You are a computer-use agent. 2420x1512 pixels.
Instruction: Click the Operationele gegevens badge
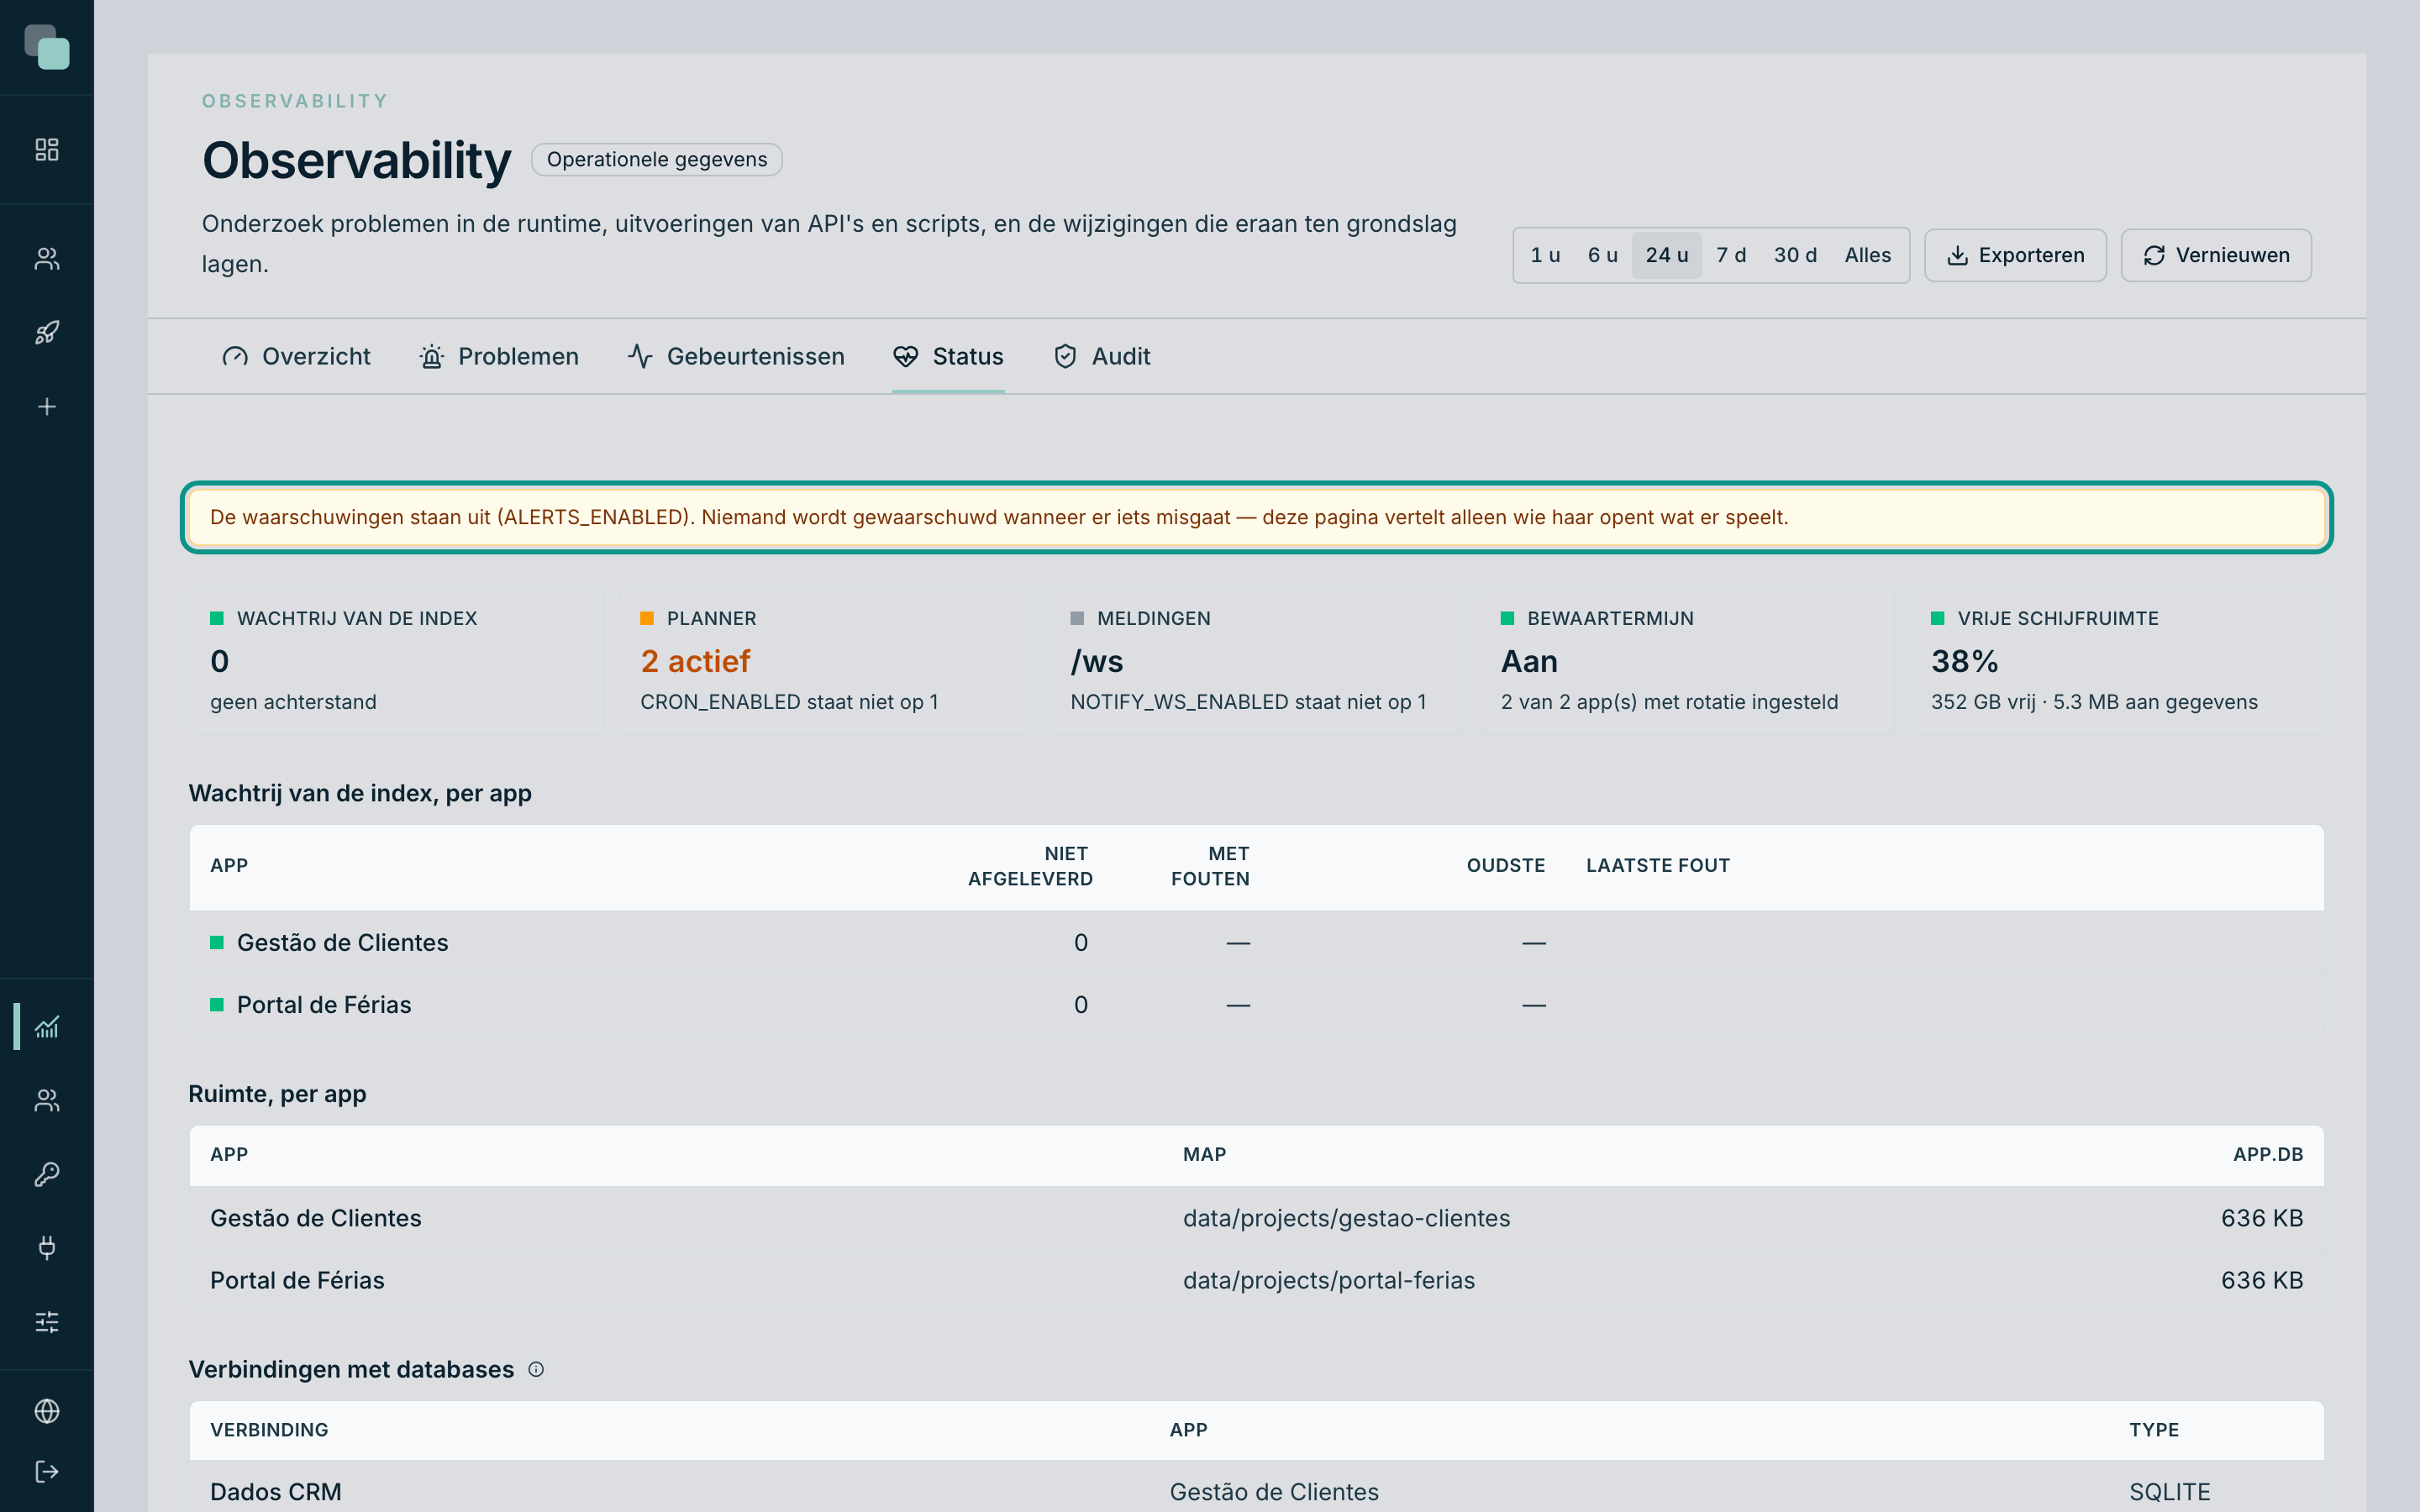pyautogui.click(x=657, y=160)
